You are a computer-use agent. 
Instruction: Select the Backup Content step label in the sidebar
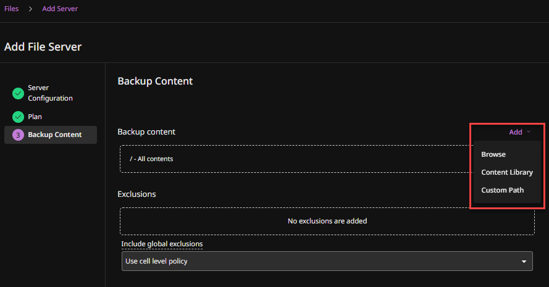pyautogui.click(x=54, y=135)
